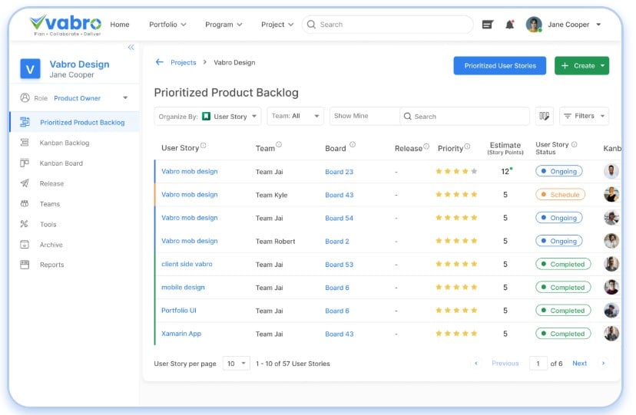Open the Board 23 link

[339, 172]
